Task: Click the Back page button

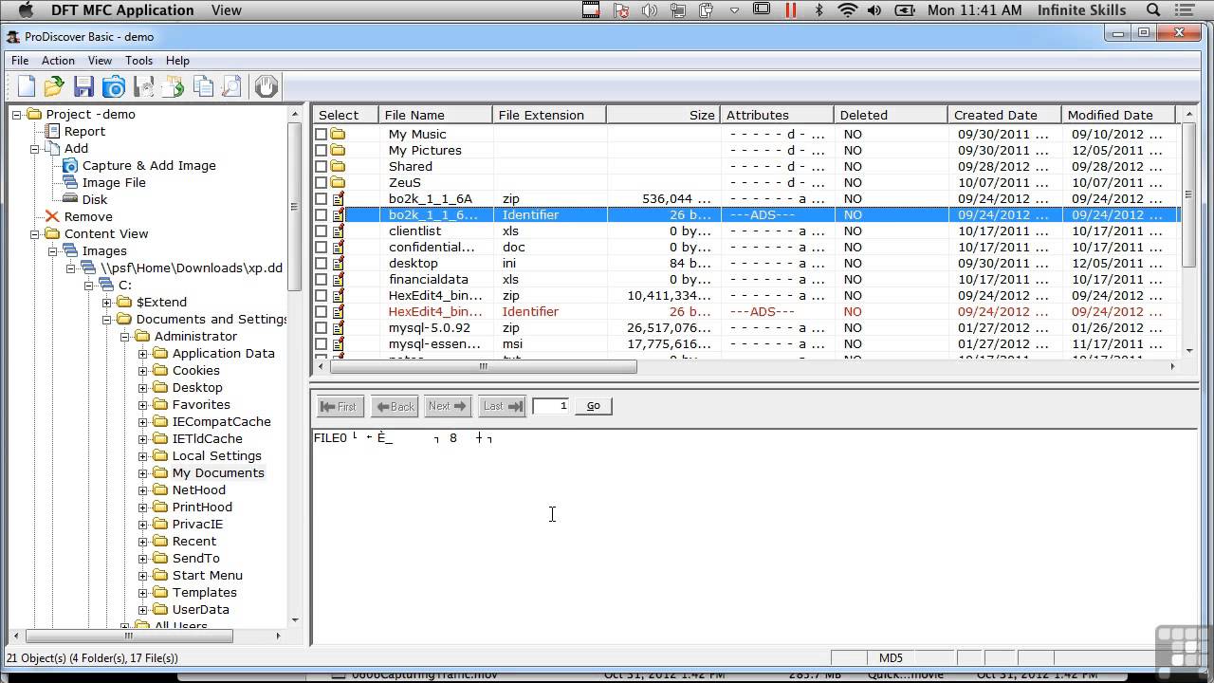Action: tap(395, 406)
